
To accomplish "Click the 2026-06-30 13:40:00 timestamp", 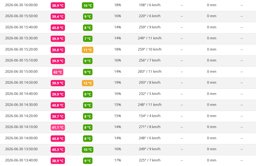I will [x=21, y=160].
